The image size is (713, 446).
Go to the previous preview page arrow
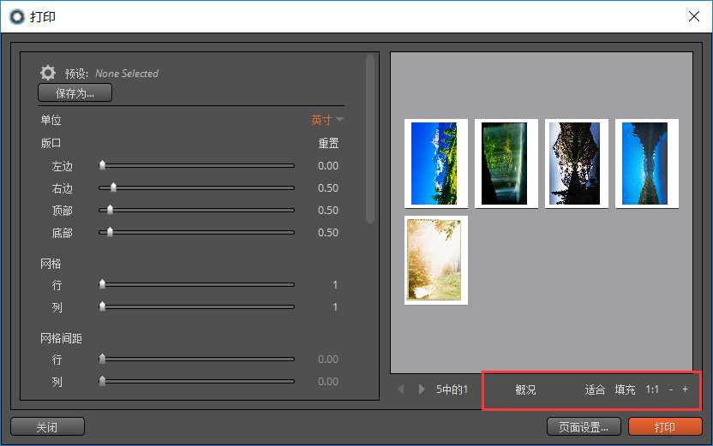click(x=400, y=390)
